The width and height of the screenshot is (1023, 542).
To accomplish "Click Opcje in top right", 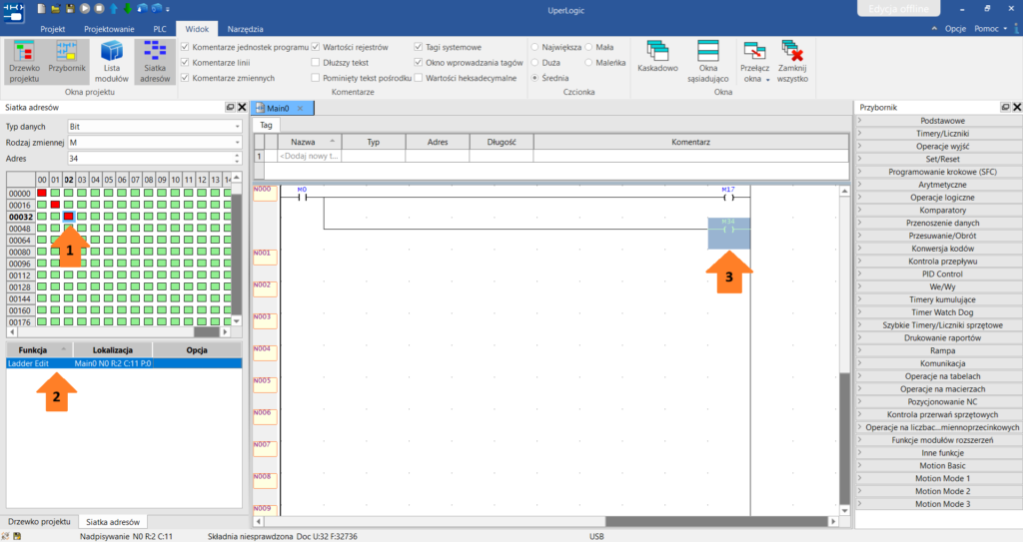I will click(955, 29).
